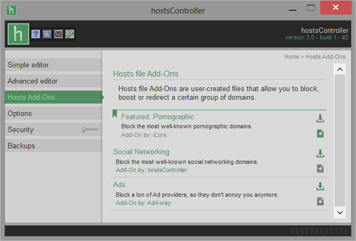Open the Advanced editor section
The height and width of the screenshot is (241, 356).
[x=54, y=81]
